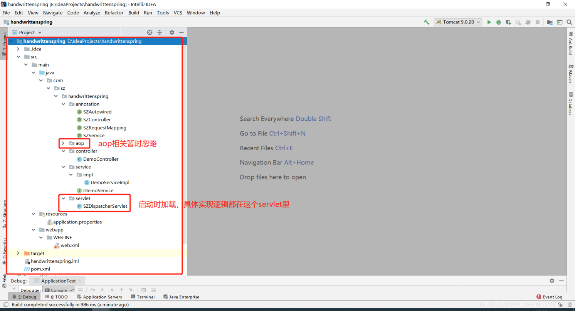Screen dimensions: 575x311
Task: Open the 2: Favorites side tab
Action: click(4, 251)
